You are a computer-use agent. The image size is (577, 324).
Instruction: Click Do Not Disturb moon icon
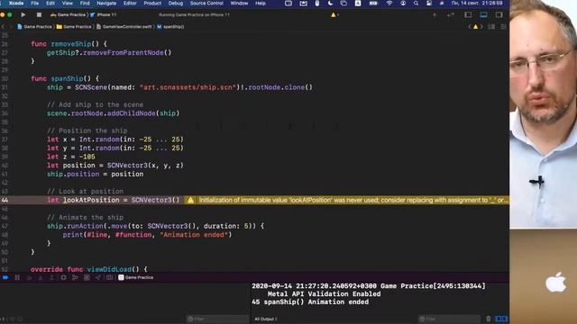point(330,4)
